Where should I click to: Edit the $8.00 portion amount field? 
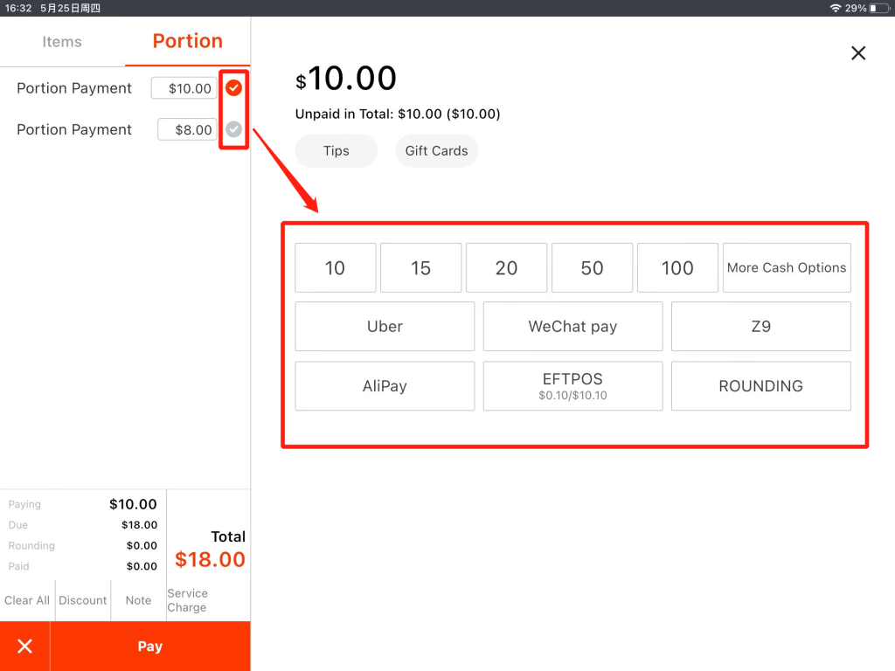tap(187, 129)
